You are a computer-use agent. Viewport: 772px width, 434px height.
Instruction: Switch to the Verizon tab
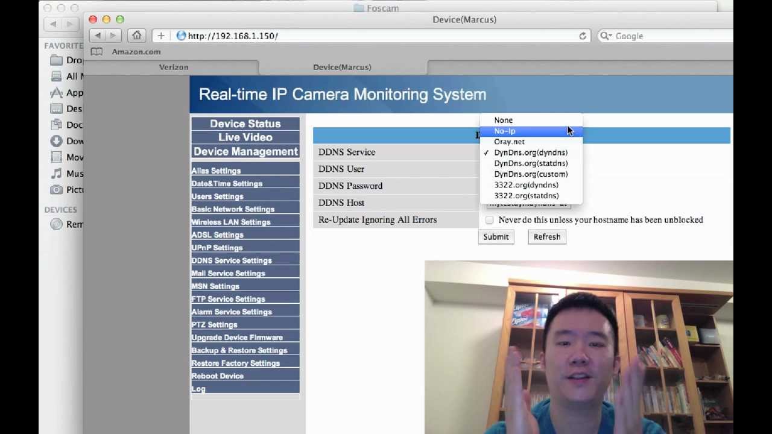pos(174,67)
